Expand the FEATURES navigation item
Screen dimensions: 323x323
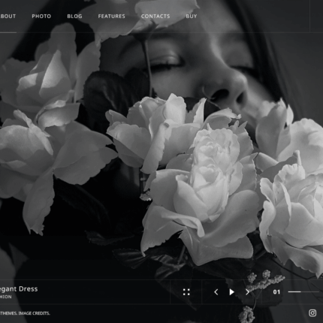point(111,17)
